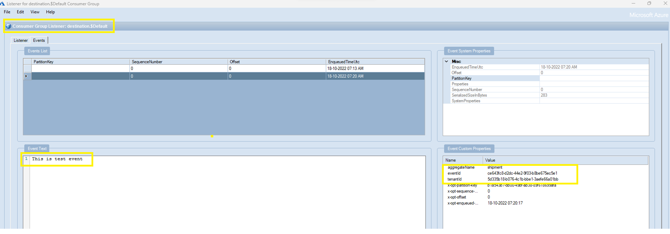The height and width of the screenshot is (234, 670).
Task: Open the View menu
Action: coord(35,12)
